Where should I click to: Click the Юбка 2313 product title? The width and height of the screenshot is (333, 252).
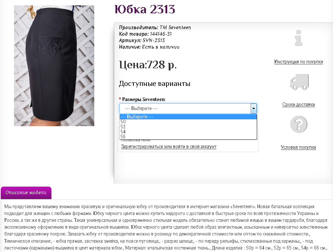pos(145,9)
